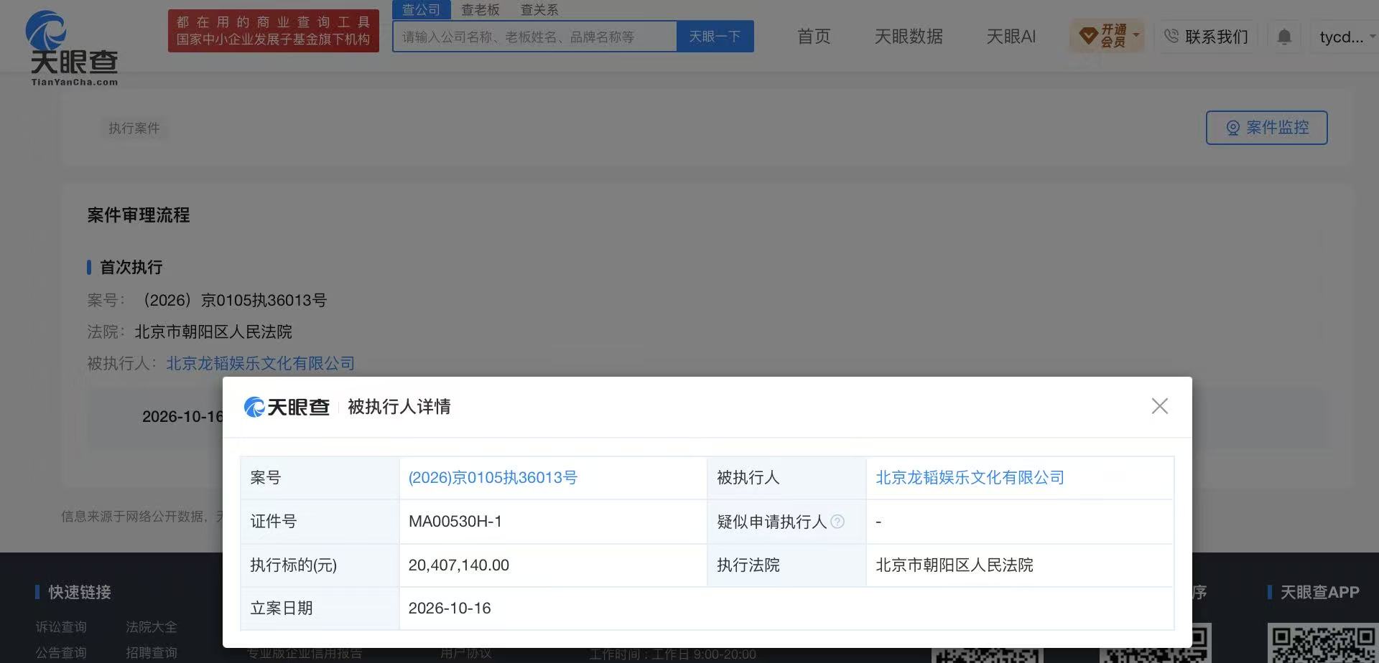Viewport: 1379px width, 663px height.
Task: Click the question mark beside 疑似申请执行人
Action: click(x=837, y=522)
